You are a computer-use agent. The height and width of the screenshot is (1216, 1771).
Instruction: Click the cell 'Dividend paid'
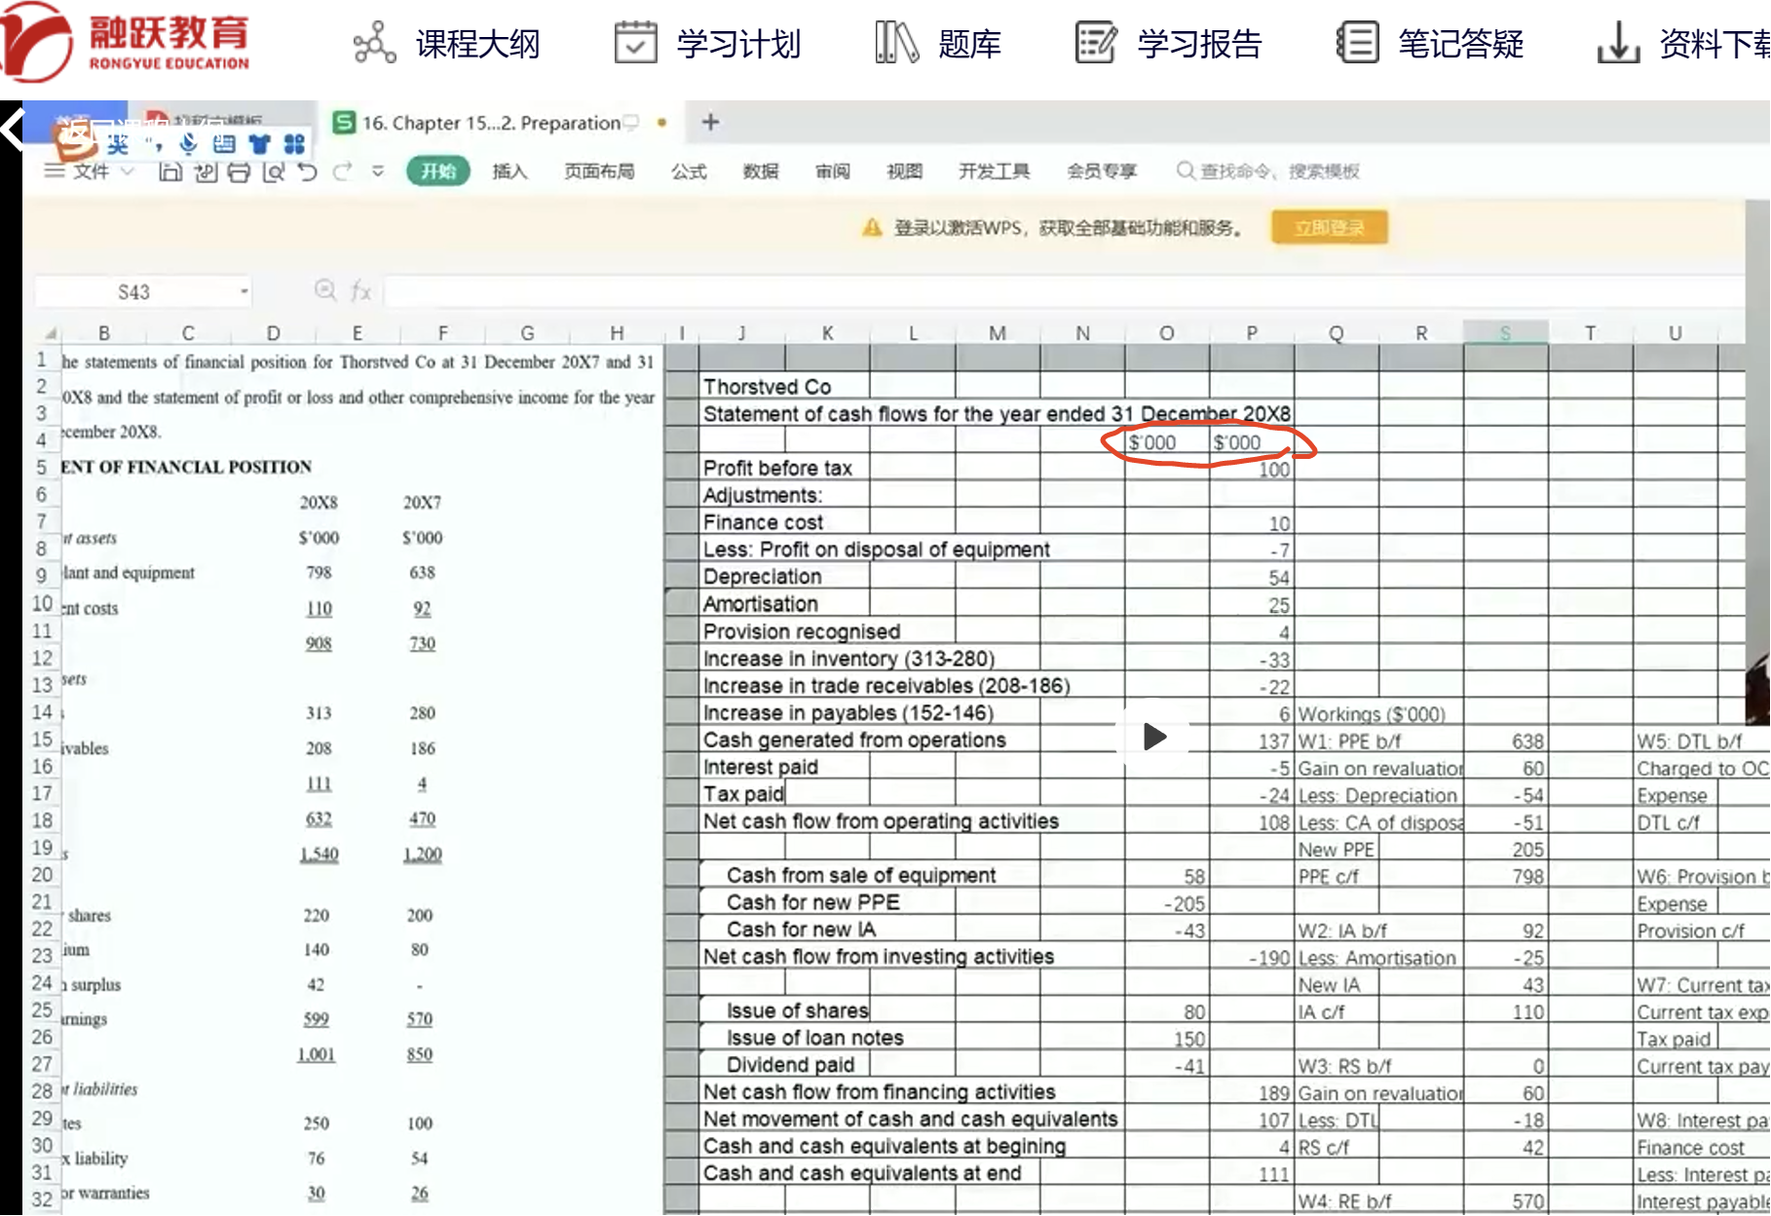790,1065
